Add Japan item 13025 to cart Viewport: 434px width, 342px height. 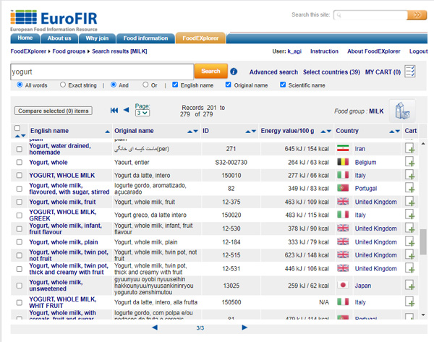pos(409,286)
